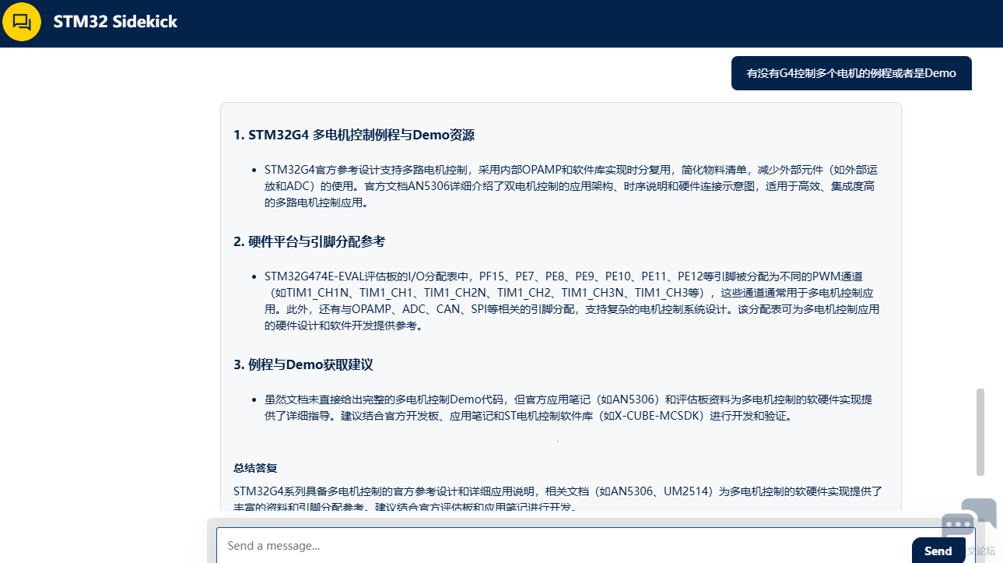Click the Send button
This screenshot has height=563, width=1003.
pyautogui.click(x=938, y=551)
